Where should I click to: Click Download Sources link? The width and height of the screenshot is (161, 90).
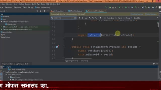[137, 14]
